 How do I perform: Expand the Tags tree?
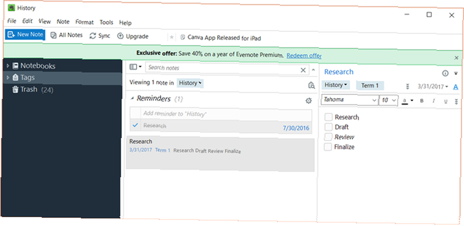[8, 77]
